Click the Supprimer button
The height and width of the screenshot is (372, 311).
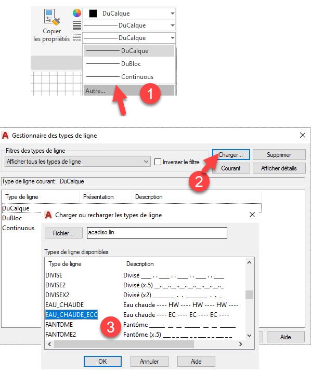pyautogui.click(x=279, y=155)
